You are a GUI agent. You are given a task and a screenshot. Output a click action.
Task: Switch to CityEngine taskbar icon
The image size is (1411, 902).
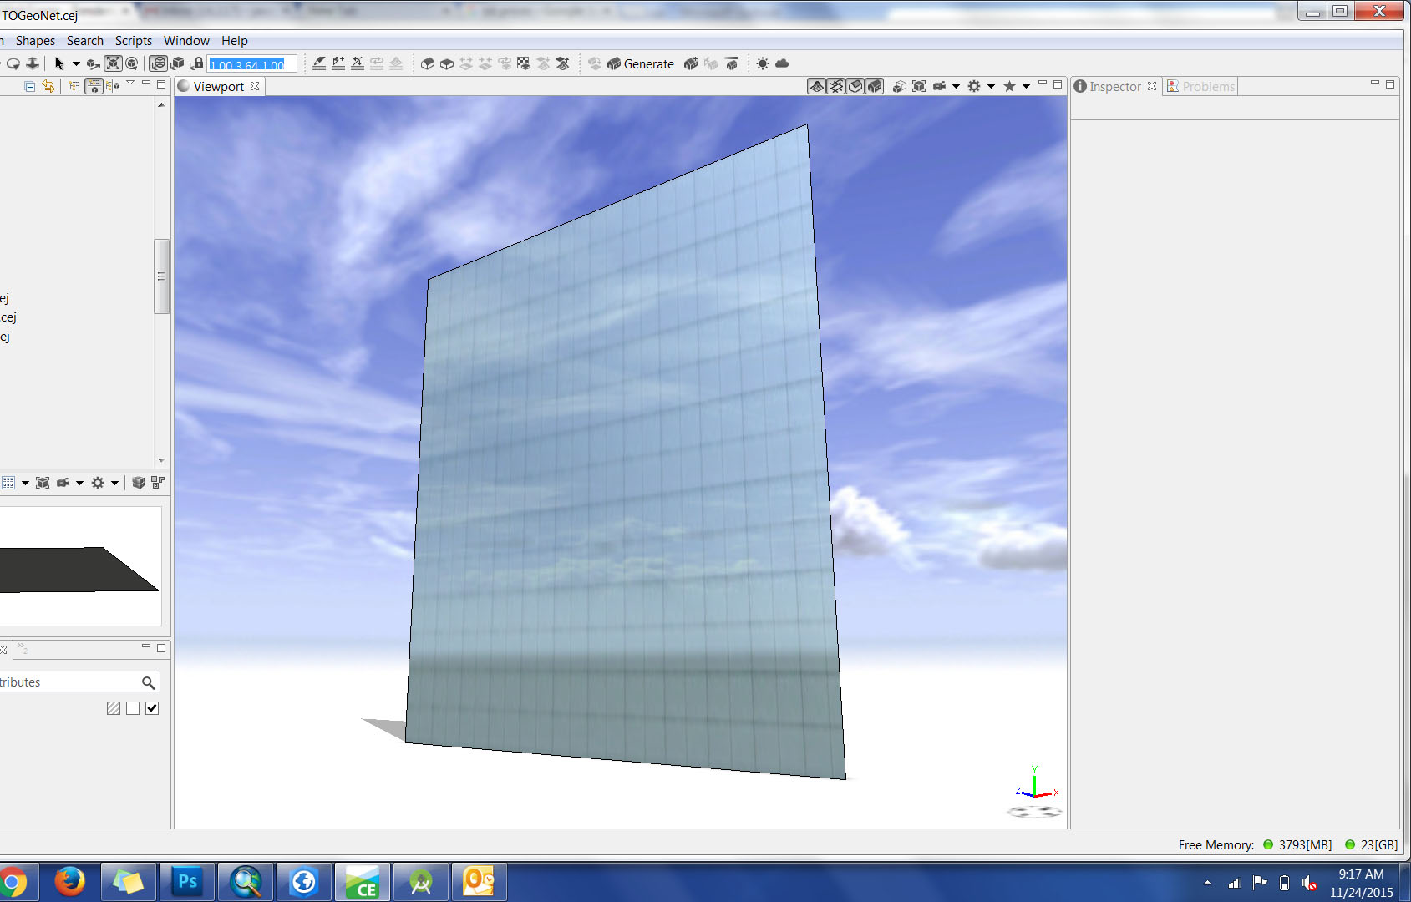363,882
